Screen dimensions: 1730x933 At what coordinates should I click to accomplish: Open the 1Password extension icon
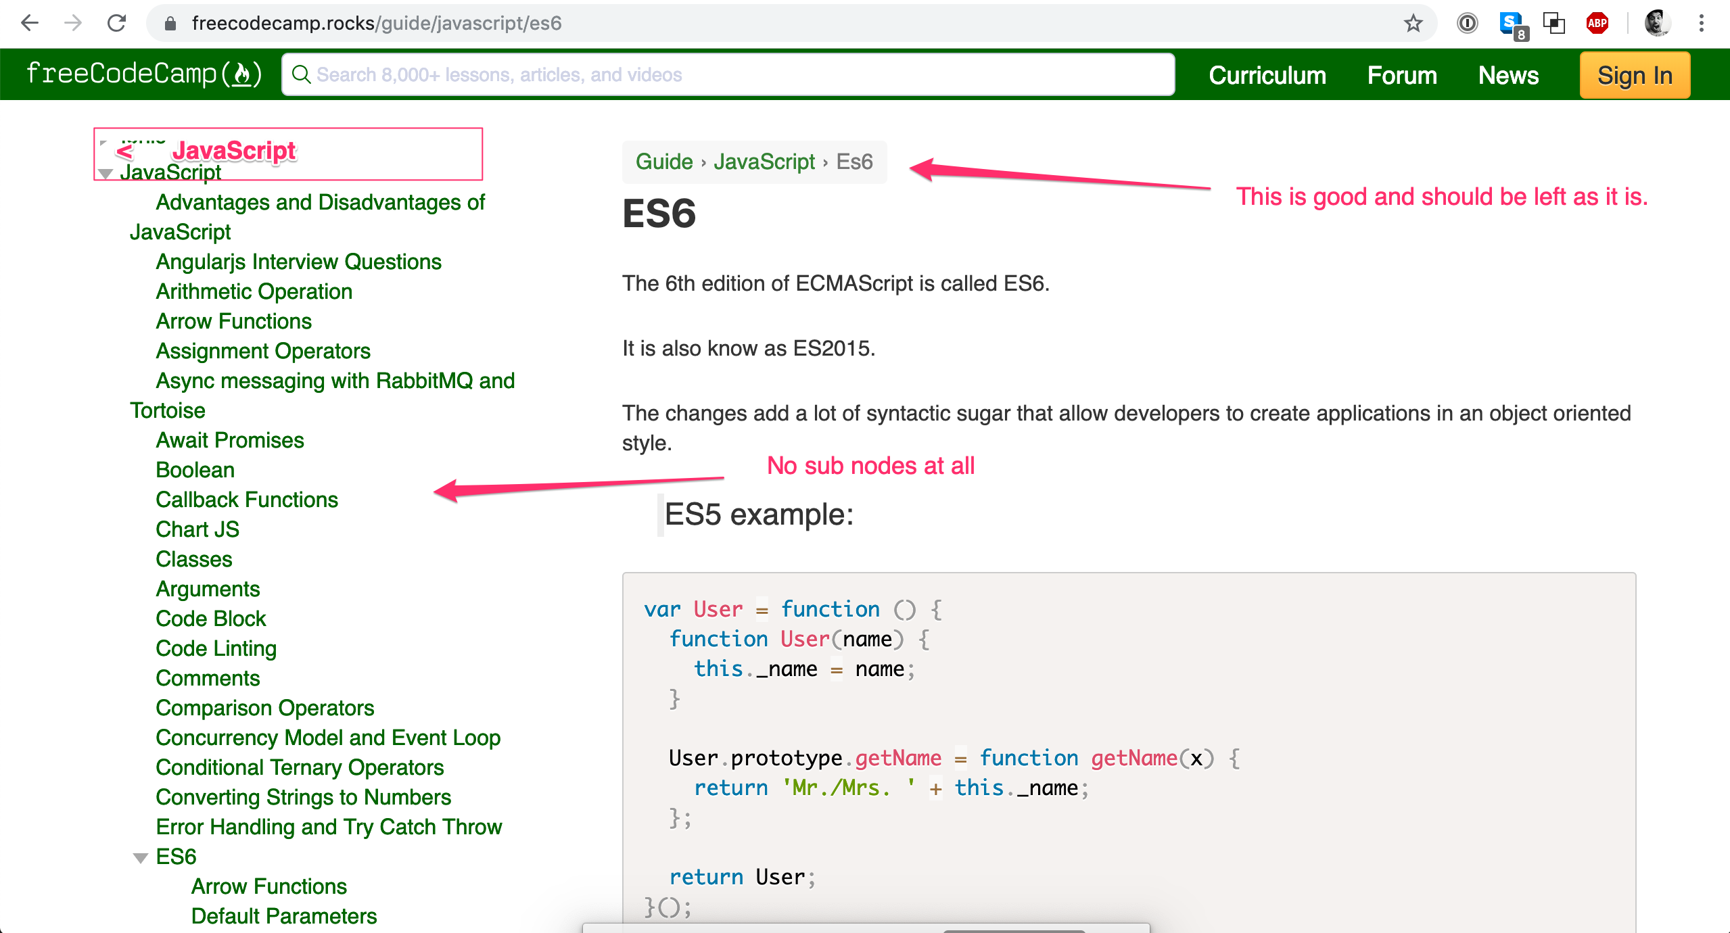pyautogui.click(x=1467, y=24)
